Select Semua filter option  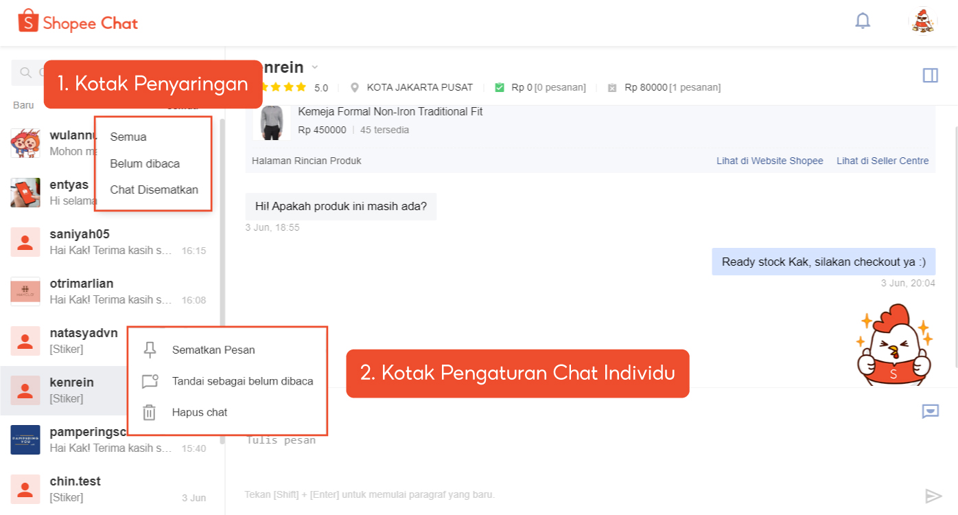click(128, 137)
